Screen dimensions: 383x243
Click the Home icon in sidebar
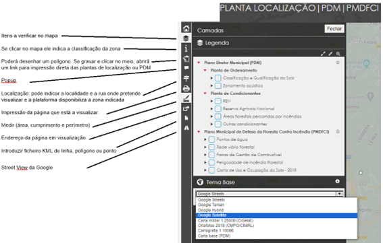click(x=186, y=28)
